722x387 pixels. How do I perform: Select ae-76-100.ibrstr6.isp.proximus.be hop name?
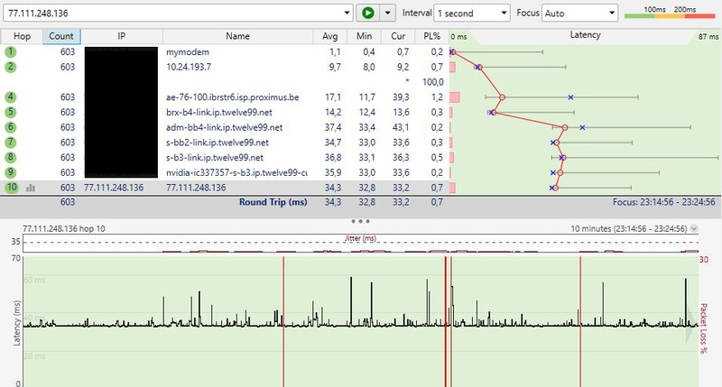233,97
